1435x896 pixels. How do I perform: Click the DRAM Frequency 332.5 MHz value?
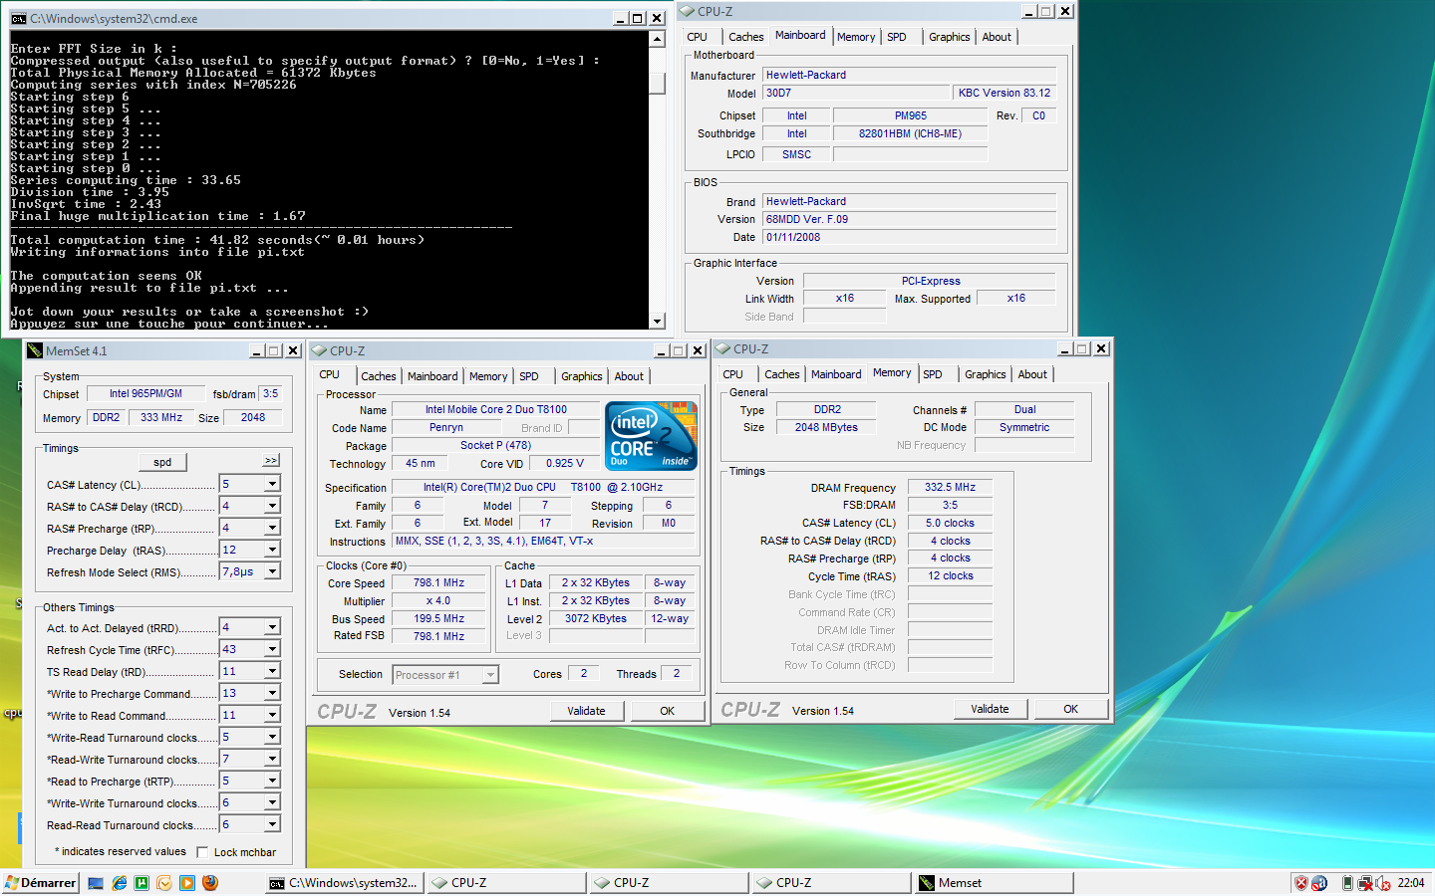coord(950,488)
